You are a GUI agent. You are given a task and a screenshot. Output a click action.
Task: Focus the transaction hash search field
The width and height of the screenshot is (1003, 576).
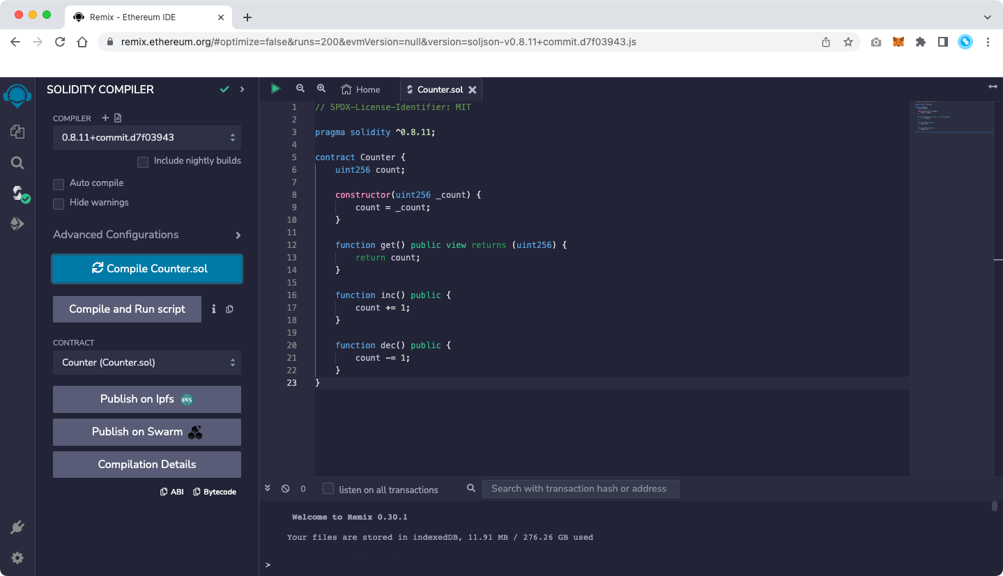(x=580, y=489)
